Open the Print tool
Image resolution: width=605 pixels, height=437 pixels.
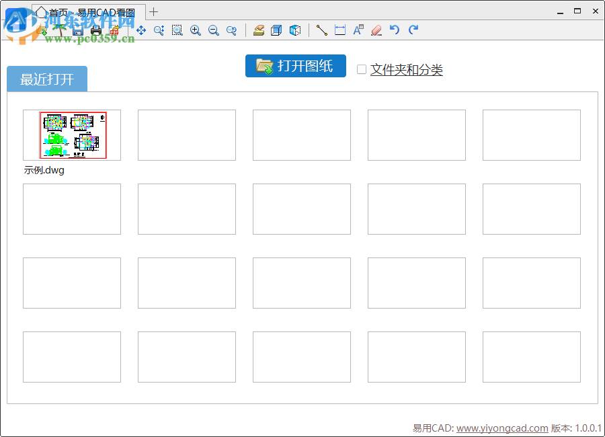96,30
